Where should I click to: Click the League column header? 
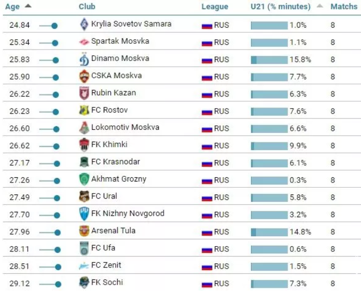coord(215,7)
